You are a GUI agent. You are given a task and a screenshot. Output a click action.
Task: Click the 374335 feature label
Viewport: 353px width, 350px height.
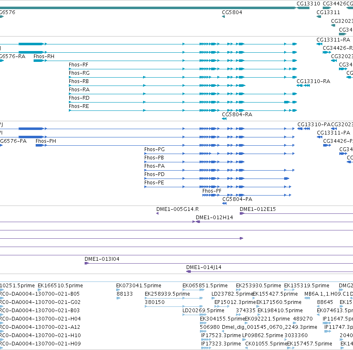(246, 311)
